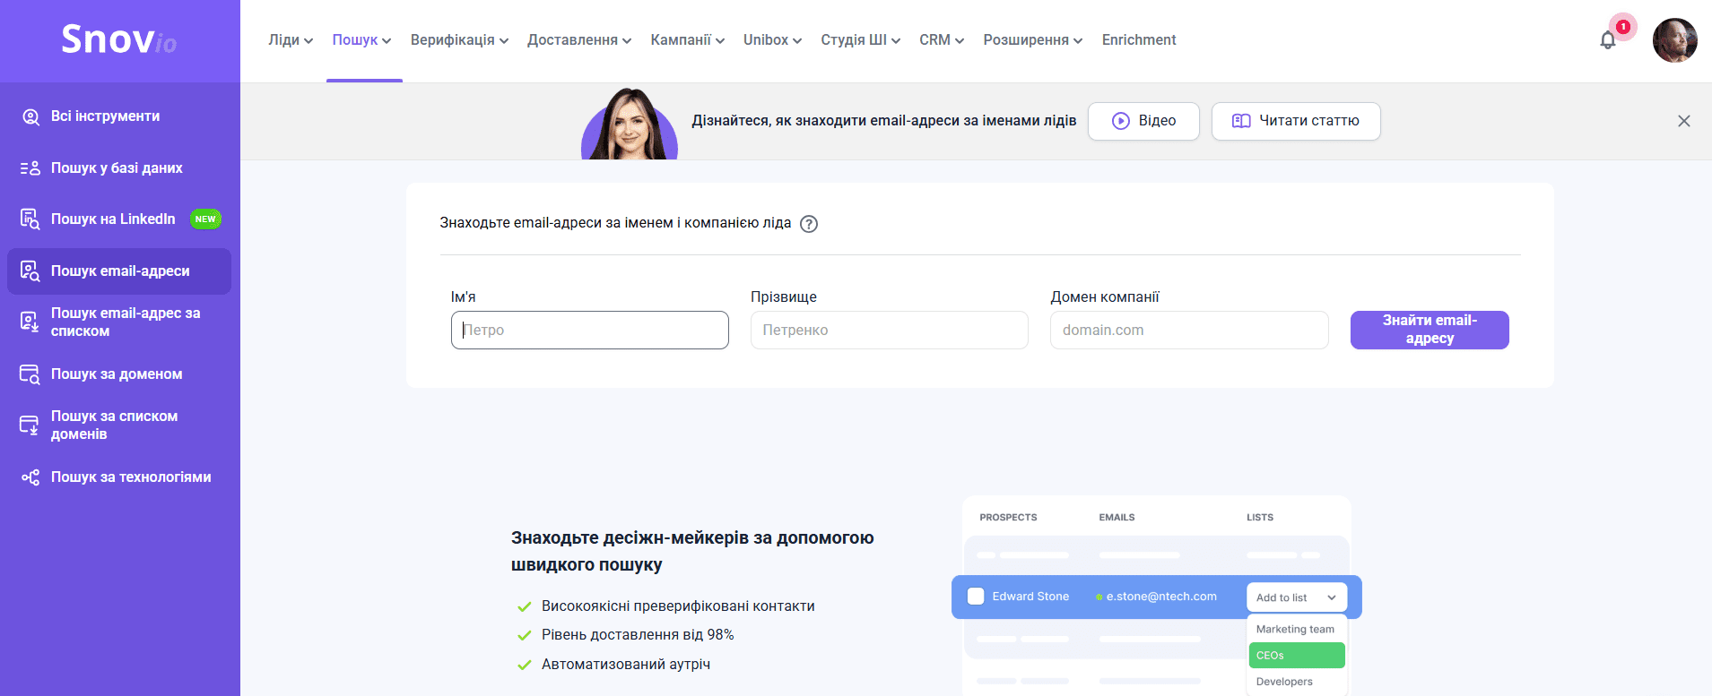Click the play icon in Відео button
This screenshot has width=1712, height=696.
tap(1121, 121)
